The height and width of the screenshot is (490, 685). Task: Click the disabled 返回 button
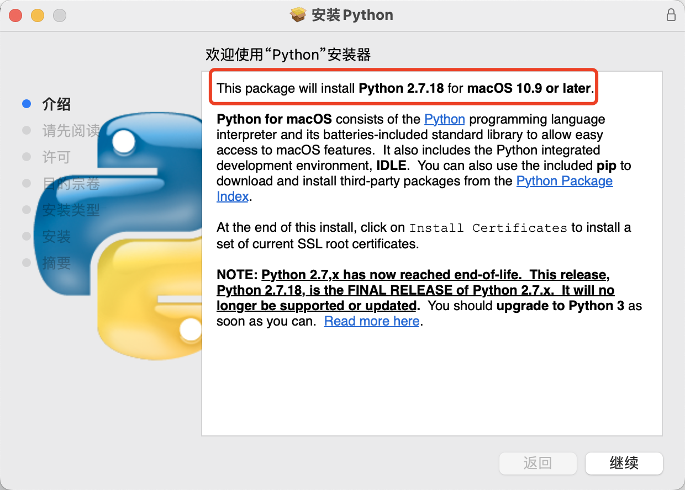(538, 464)
